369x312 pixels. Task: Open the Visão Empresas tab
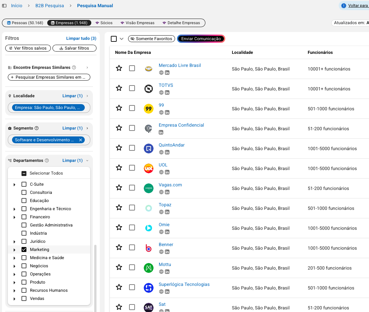(137, 23)
